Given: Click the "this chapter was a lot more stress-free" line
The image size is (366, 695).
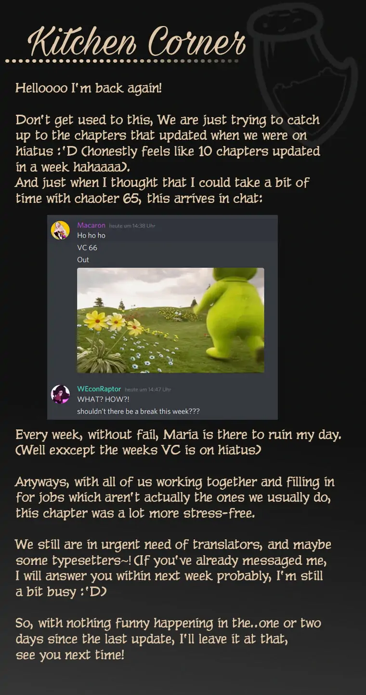Looking at the screenshot, I should click(x=135, y=513).
